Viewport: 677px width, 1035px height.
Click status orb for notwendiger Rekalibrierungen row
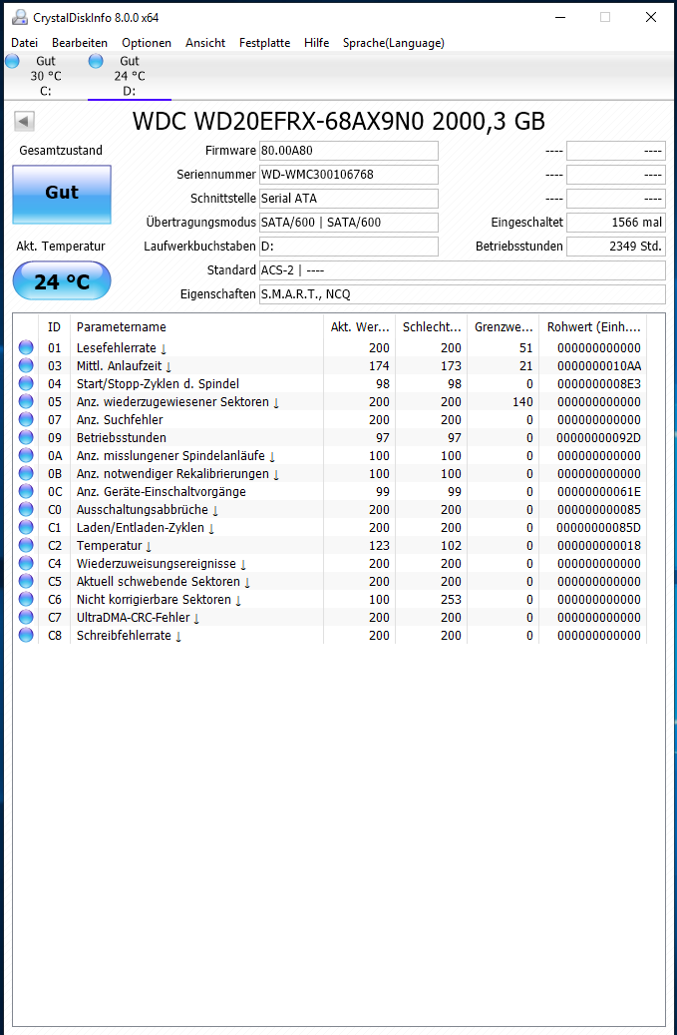(26, 474)
